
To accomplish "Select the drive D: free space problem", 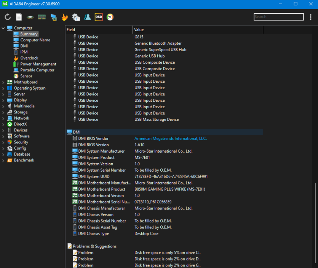I will coord(164,259).
